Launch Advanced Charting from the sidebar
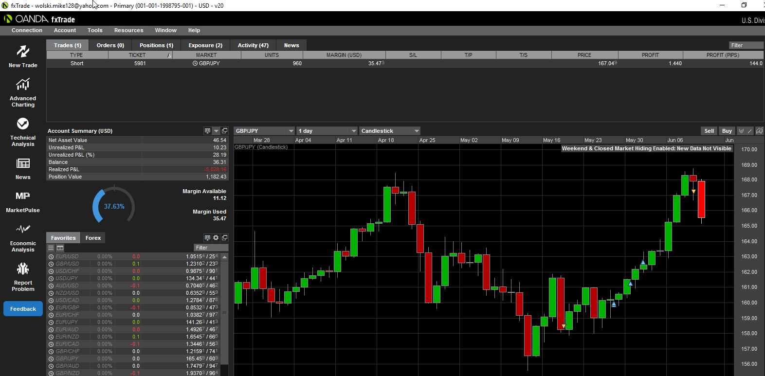This screenshot has height=376, width=765. tap(23, 85)
